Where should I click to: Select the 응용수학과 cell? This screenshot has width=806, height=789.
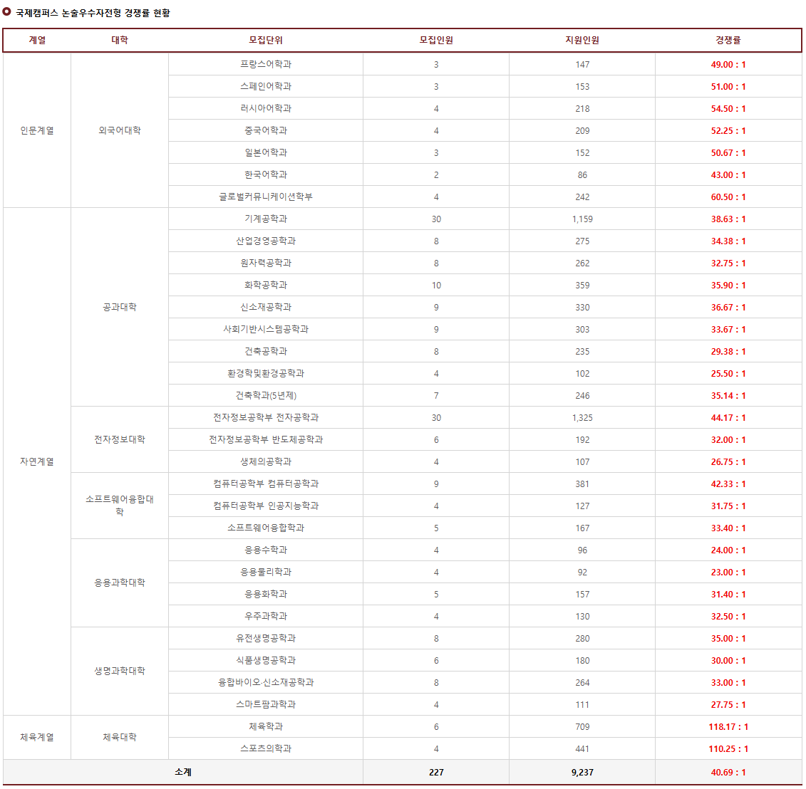click(x=266, y=550)
